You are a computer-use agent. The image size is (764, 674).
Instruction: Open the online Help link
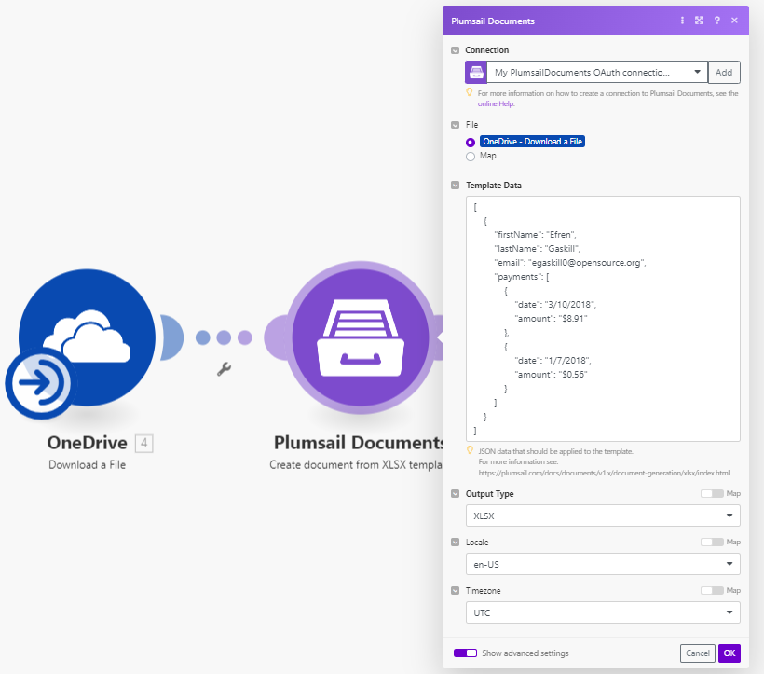coord(496,103)
